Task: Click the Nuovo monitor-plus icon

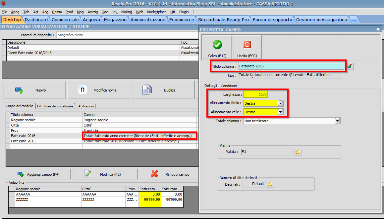Action: [19, 90]
